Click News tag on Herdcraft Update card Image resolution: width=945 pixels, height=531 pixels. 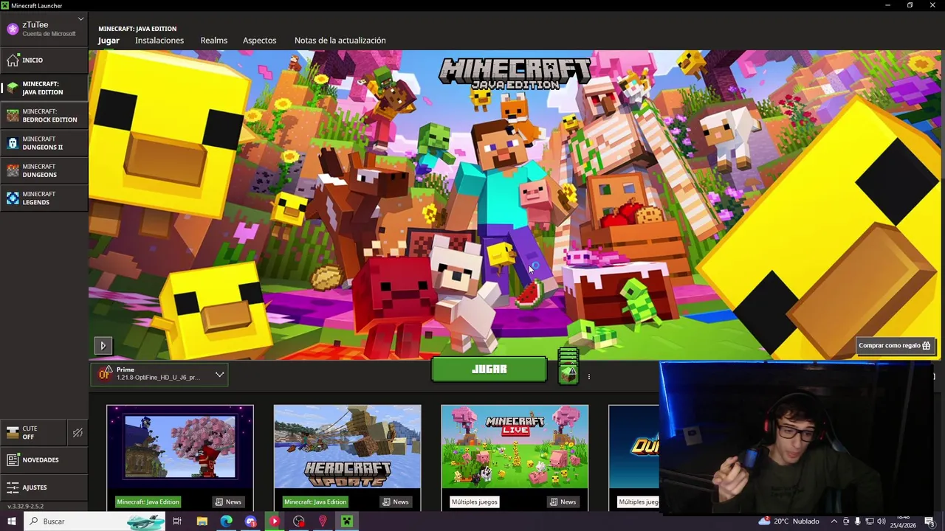396,502
